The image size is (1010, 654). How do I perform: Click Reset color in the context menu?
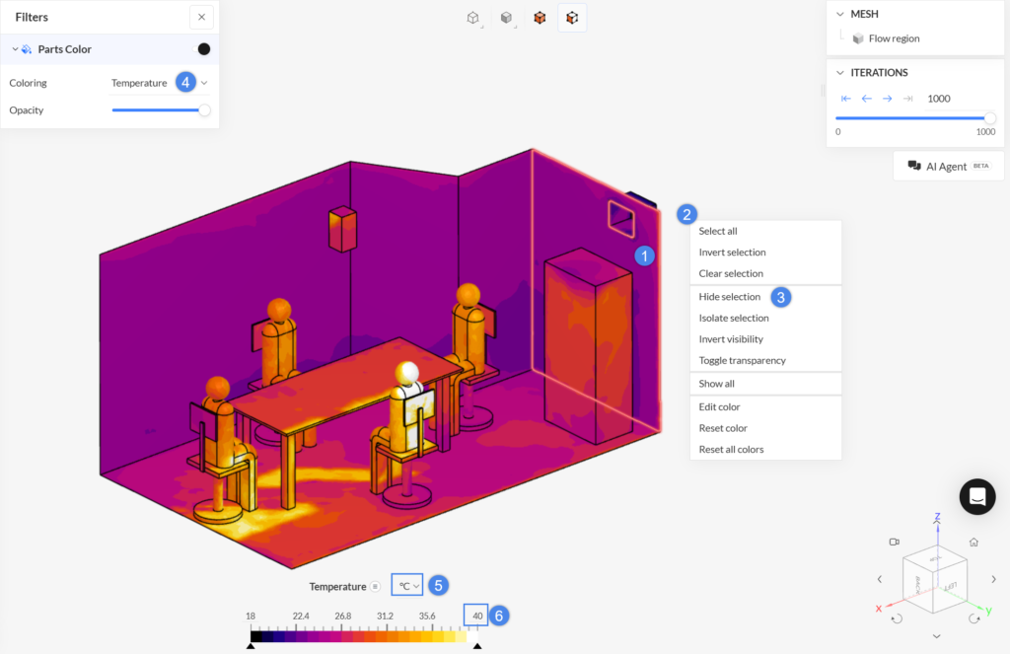[765, 428]
